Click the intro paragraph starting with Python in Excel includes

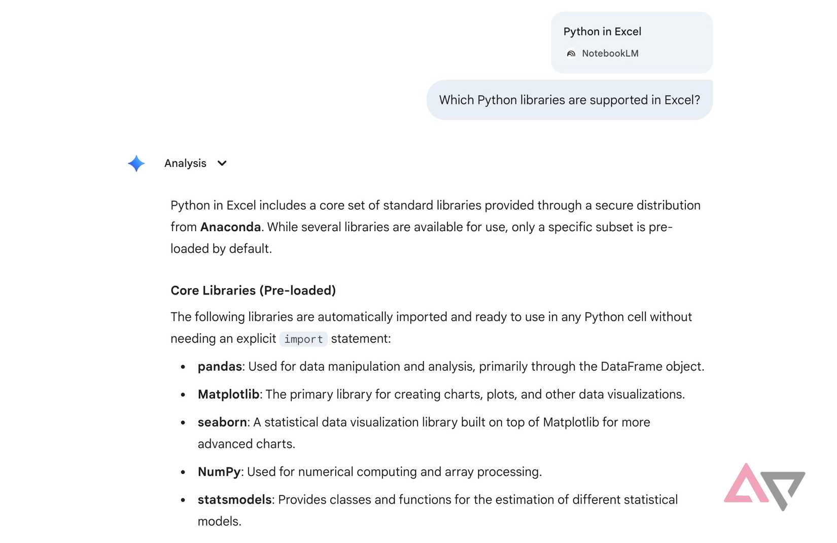(435, 206)
